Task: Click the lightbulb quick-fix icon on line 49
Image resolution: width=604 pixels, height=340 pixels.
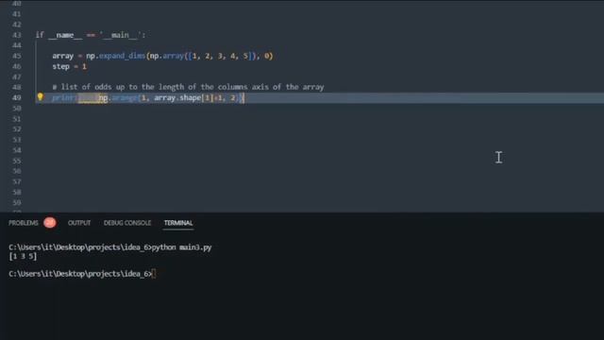Action: click(x=40, y=96)
